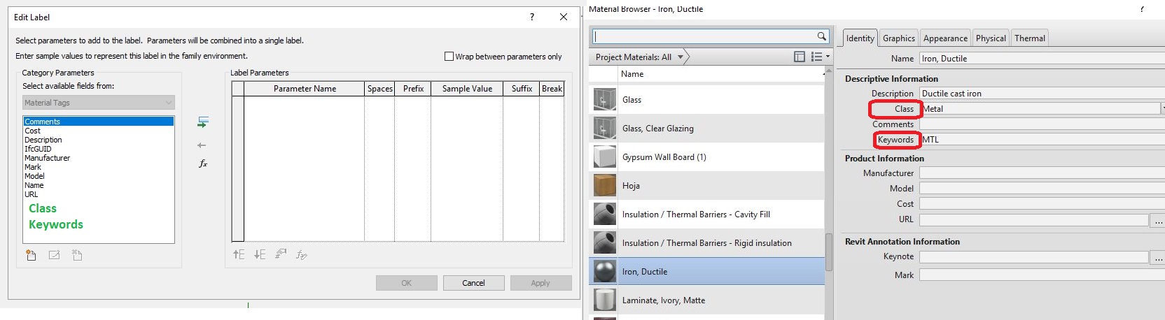Click the Description field with Ductile cast iron

(1042, 94)
